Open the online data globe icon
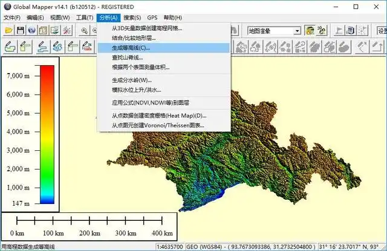This screenshot has height=251, width=387. coord(31,30)
